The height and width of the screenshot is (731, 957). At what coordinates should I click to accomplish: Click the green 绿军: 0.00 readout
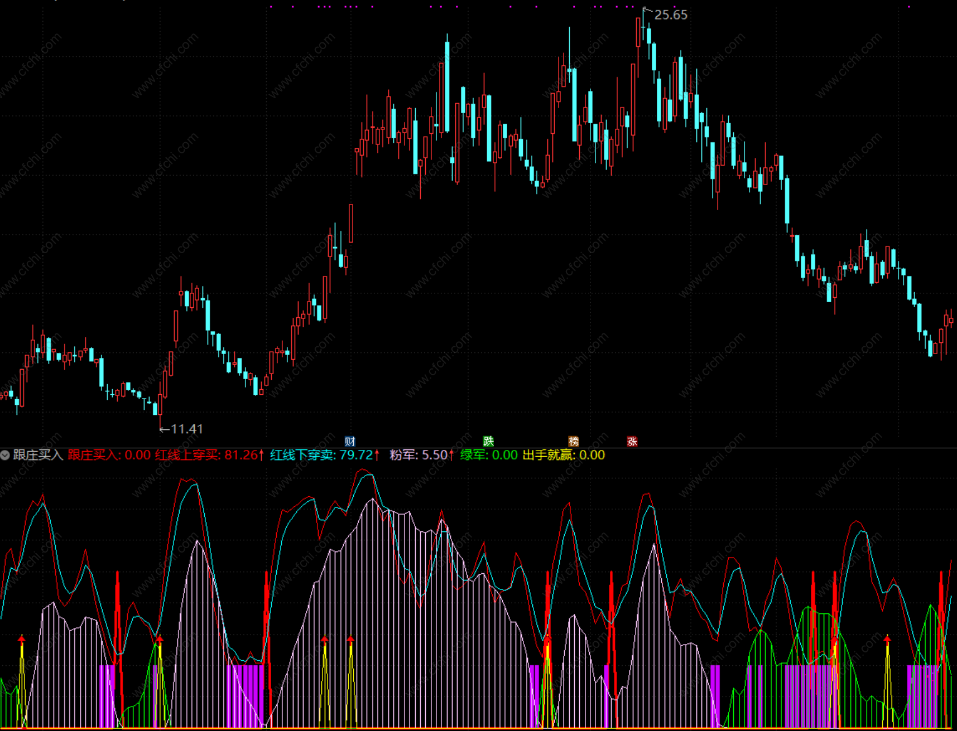pyautogui.click(x=489, y=455)
